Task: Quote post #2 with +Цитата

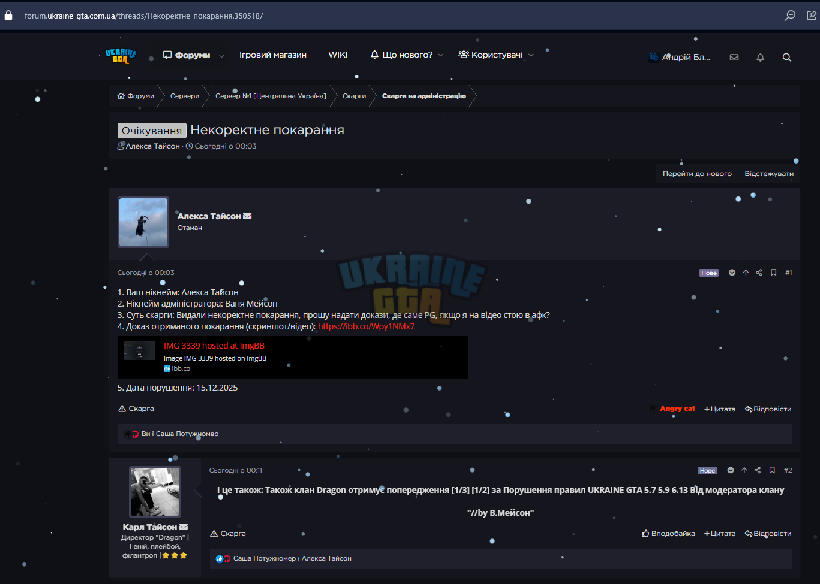Action: pos(720,534)
